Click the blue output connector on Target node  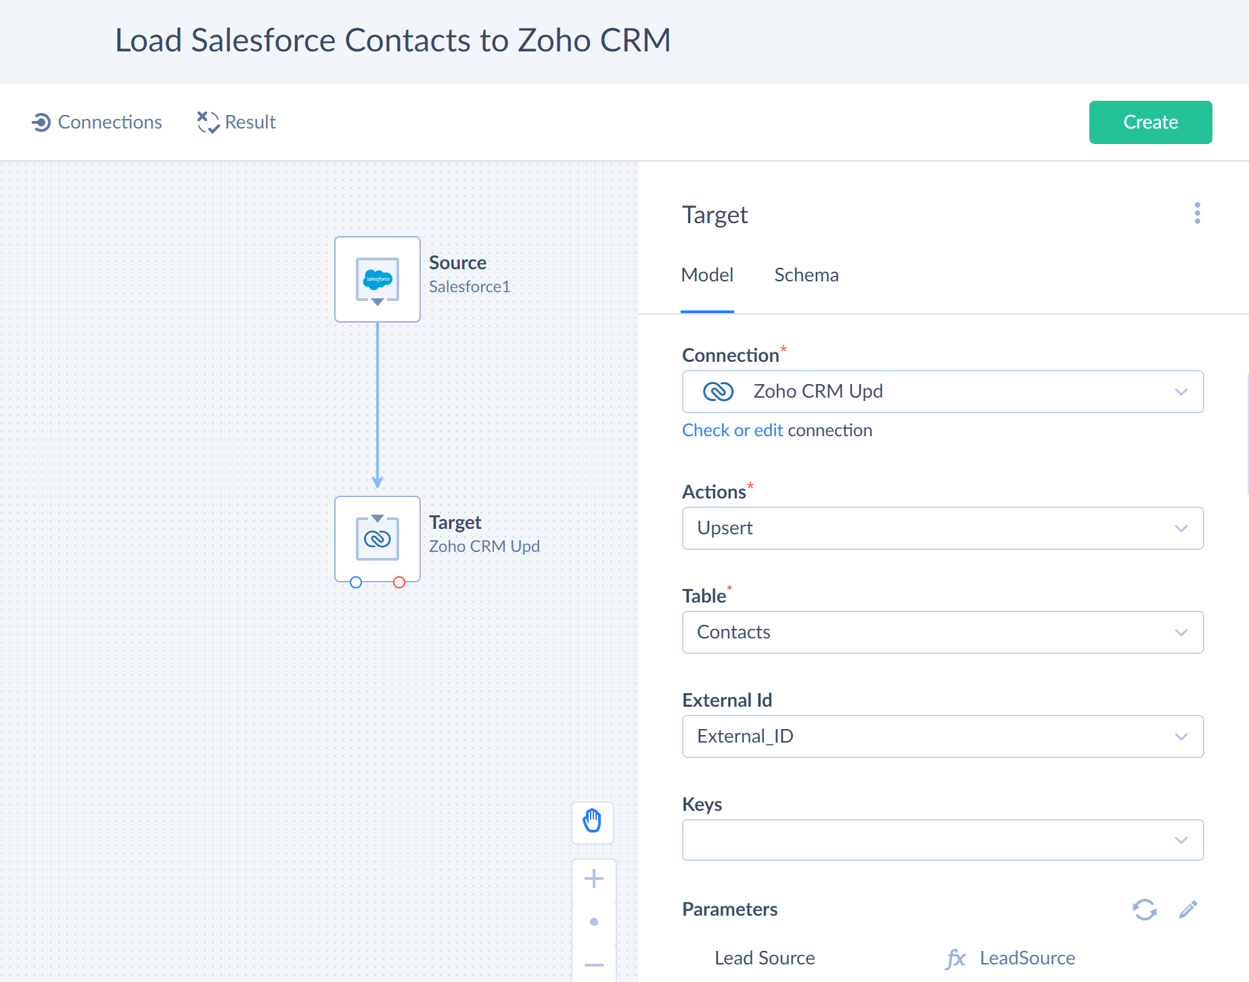[x=356, y=582]
